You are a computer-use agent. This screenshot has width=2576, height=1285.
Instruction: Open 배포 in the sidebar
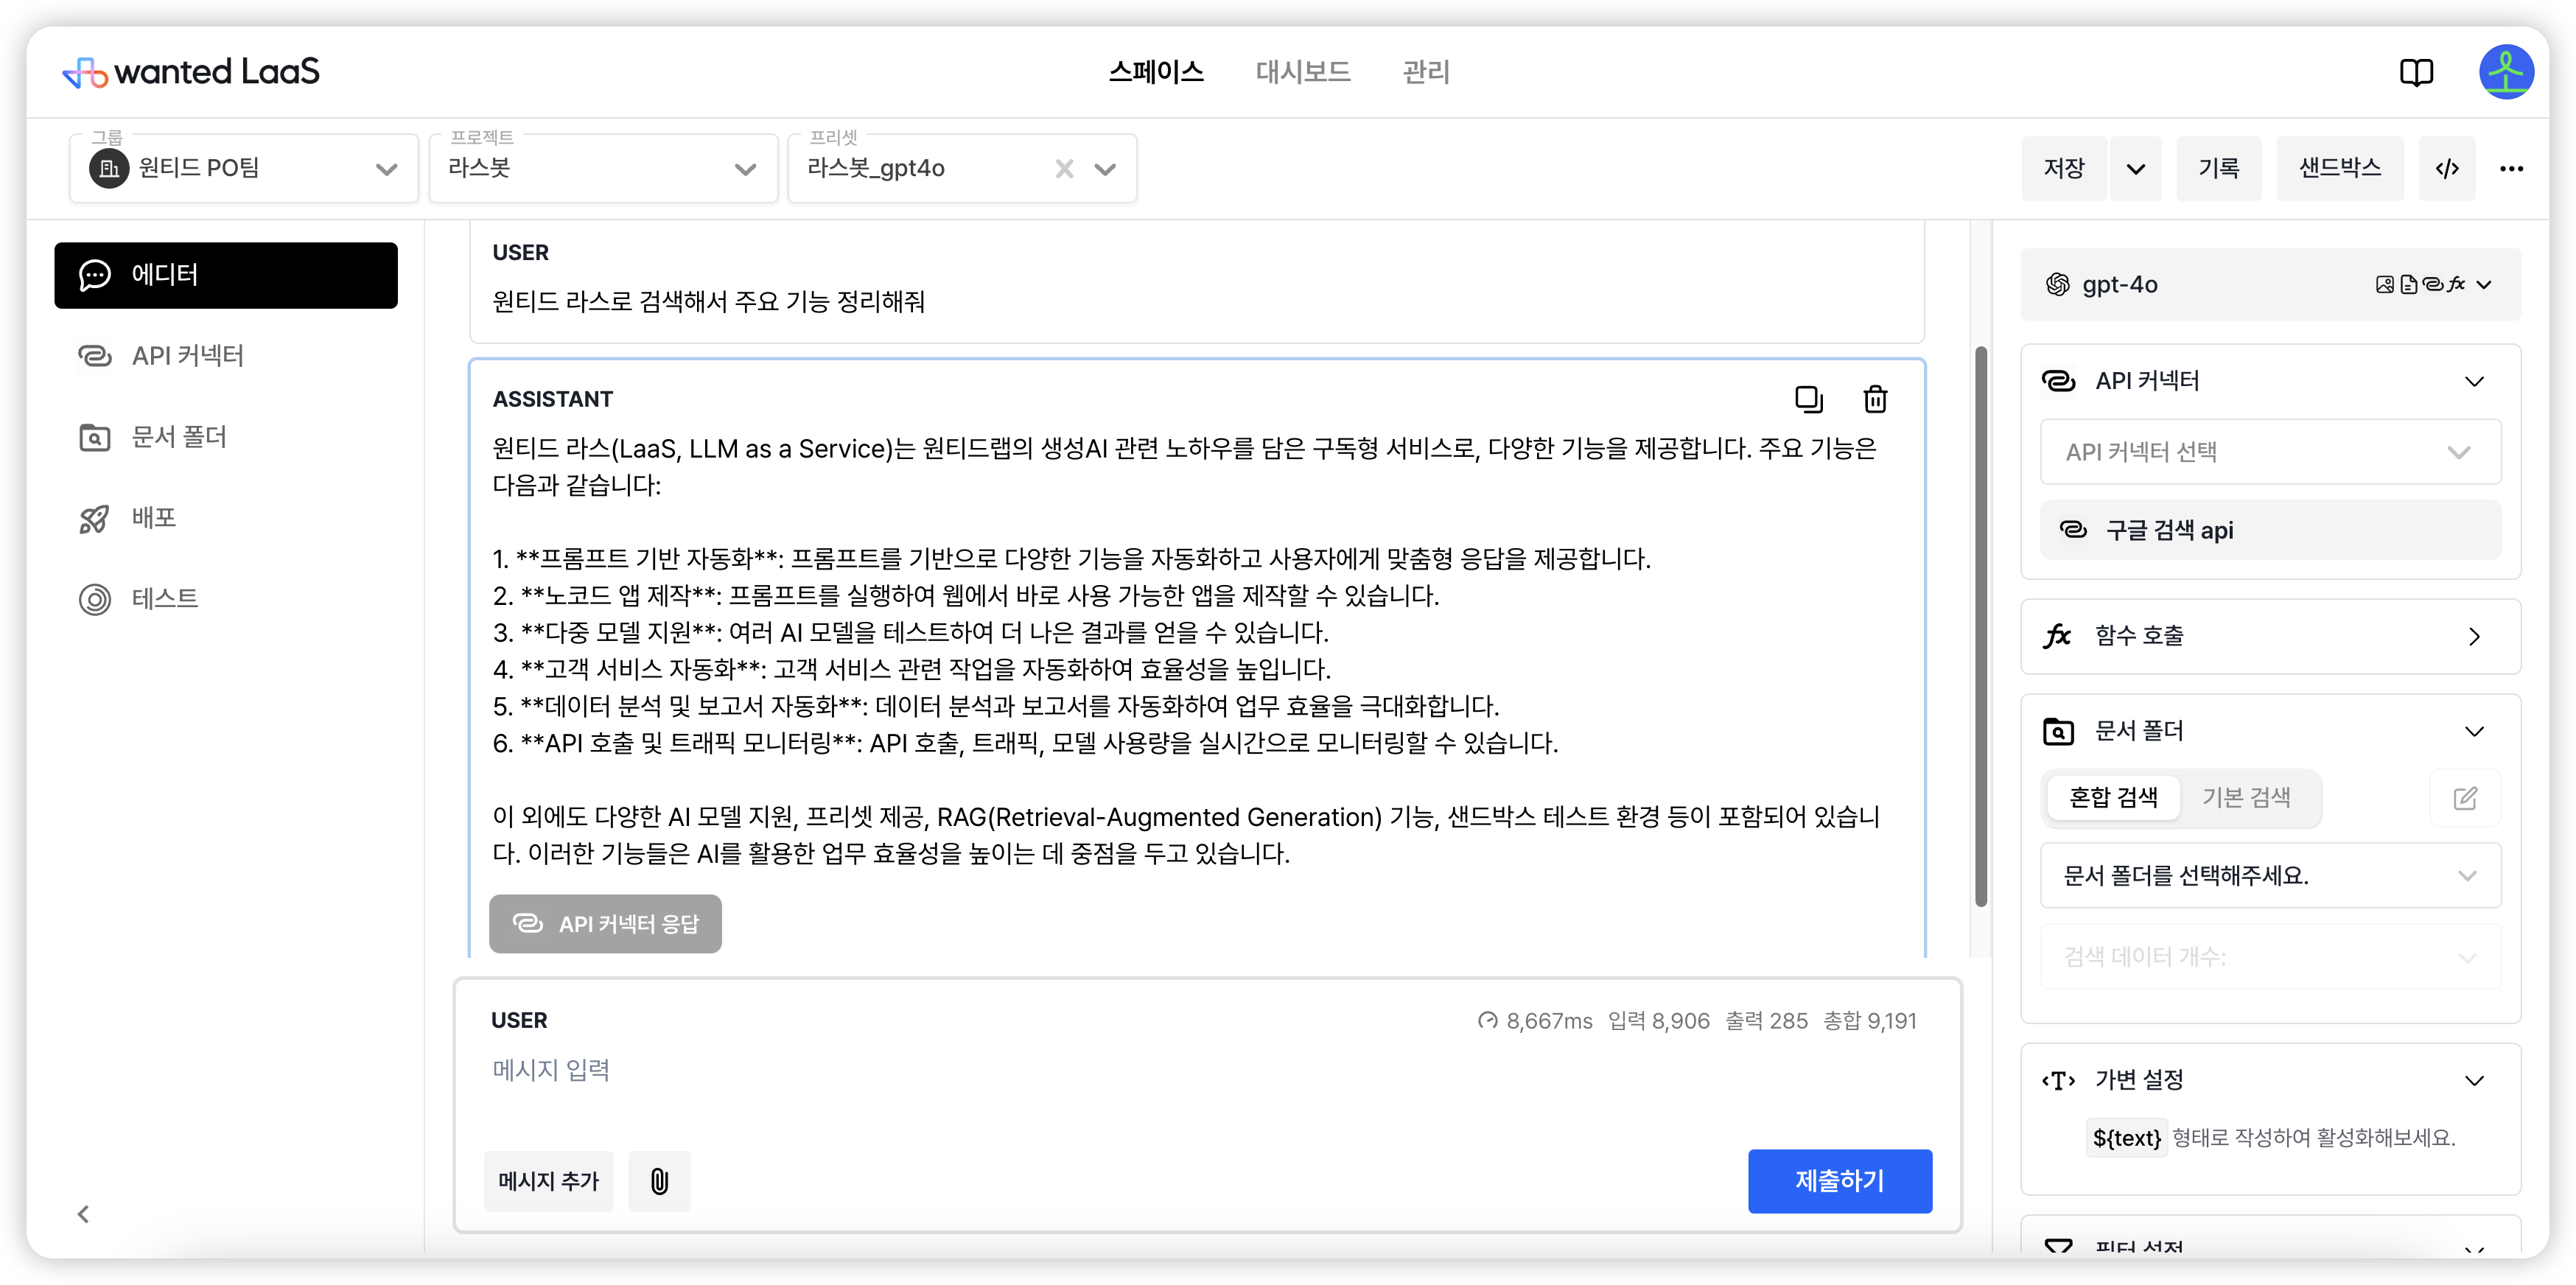[x=226, y=518]
